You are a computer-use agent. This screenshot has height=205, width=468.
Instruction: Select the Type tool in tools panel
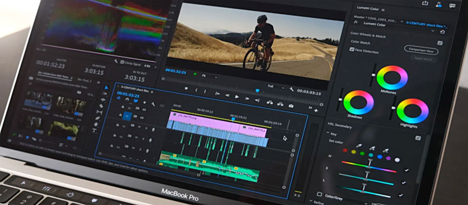(x=95, y=130)
